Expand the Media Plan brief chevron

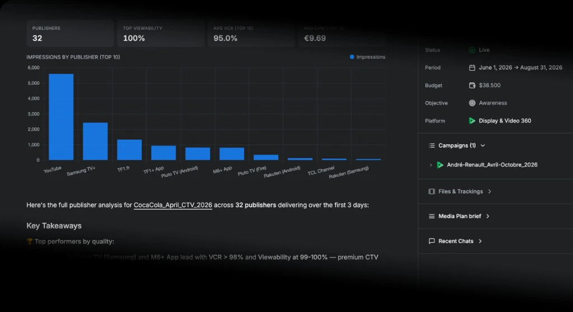click(487, 216)
